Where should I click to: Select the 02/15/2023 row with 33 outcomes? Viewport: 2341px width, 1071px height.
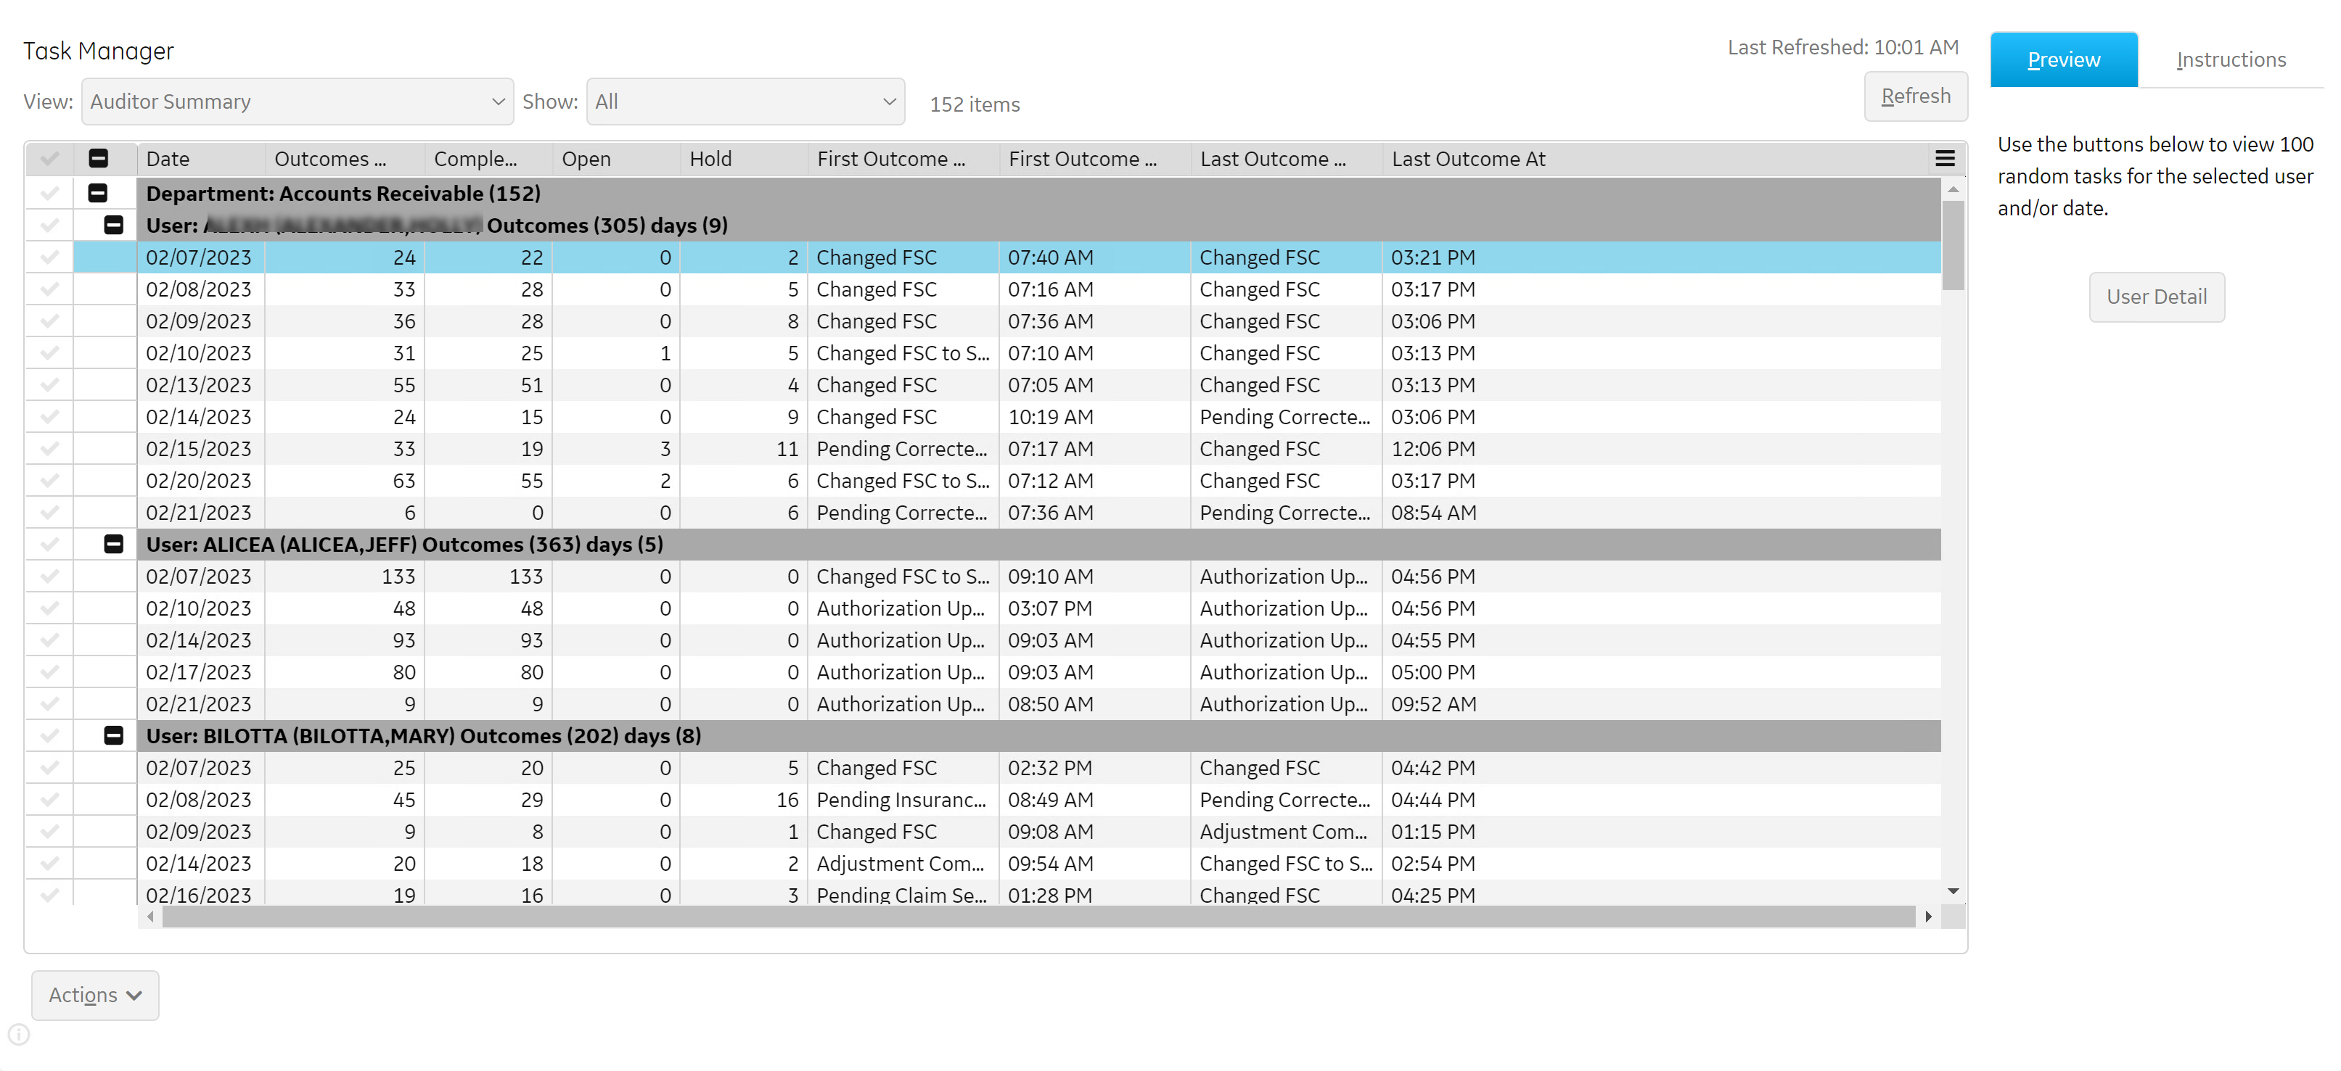coord(1038,449)
